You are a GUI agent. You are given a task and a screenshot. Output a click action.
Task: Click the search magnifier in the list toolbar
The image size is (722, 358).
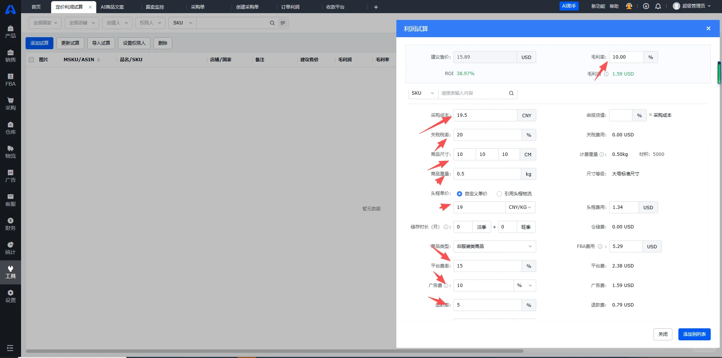pos(272,23)
